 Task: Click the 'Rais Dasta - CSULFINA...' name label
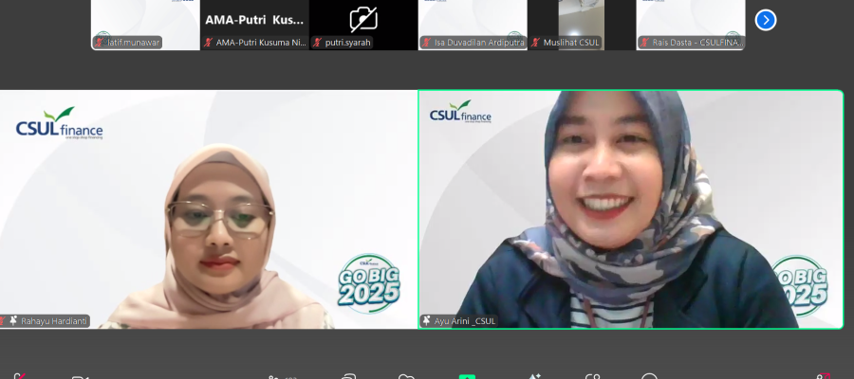click(x=697, y=43)
